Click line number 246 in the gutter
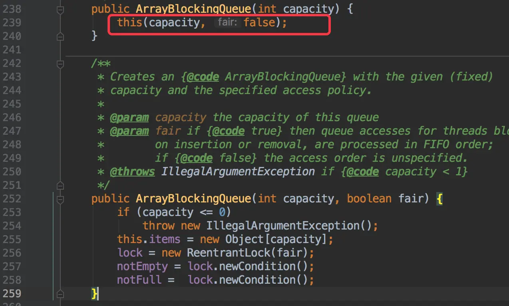509x306 pixels. pos(12,118)
